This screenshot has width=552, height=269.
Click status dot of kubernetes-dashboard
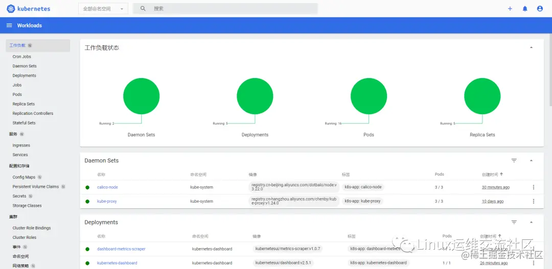[x=87, y=263]
